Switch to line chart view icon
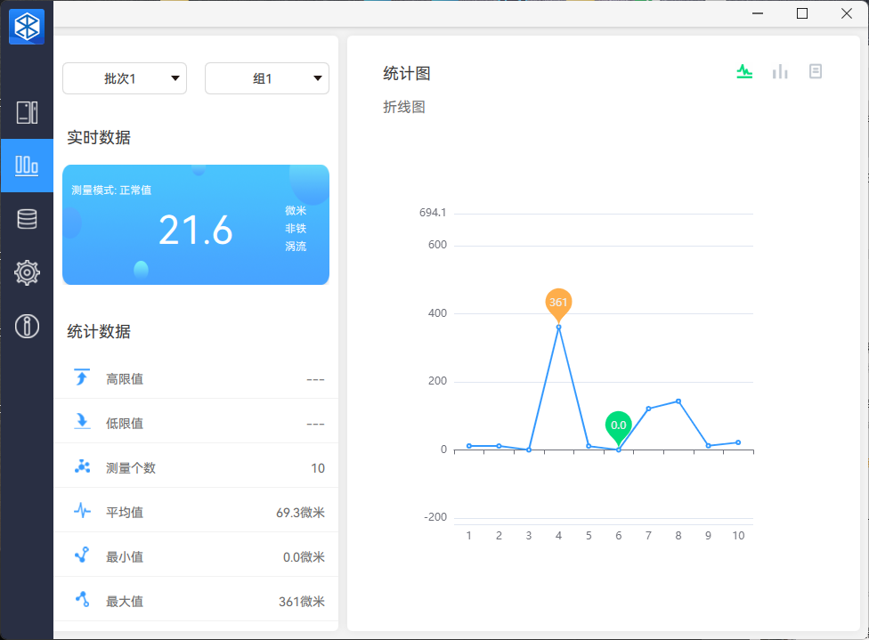The image size is (869, 640). click(x=744, y=71)
